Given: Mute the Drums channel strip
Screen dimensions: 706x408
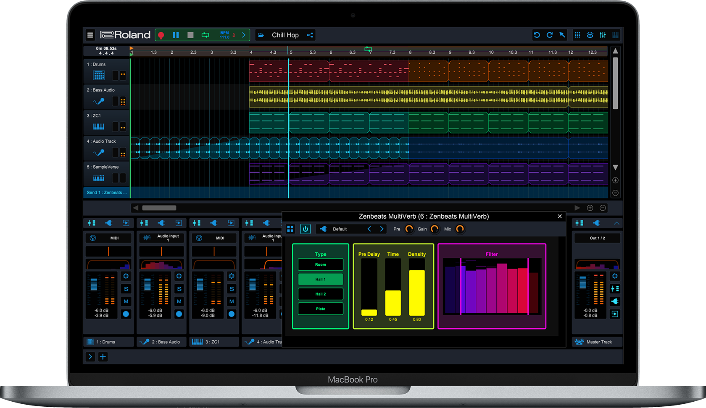Looking at the screenshot, I should pyautogui.click(x=126, y=301).
